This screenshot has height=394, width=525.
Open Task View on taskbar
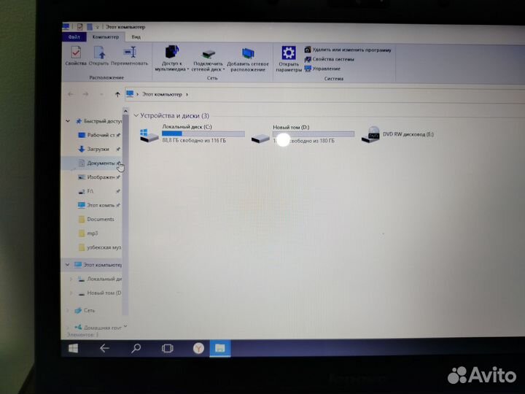pyautogui.click(x=167, y=349)
